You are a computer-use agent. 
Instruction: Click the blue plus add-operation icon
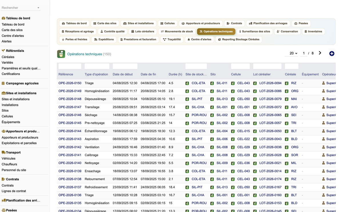[x=332, y=53]
